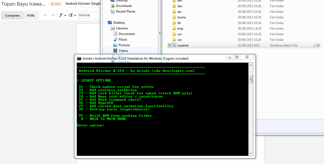
Task: Click the console scrollbar down arrow
Action: click(251, 154)
